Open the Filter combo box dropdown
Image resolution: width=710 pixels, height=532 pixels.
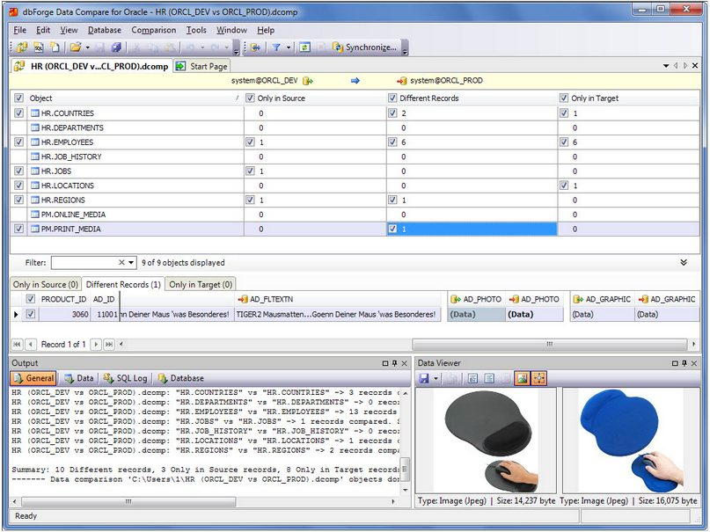pyautogui.click(x=131, y=262)
